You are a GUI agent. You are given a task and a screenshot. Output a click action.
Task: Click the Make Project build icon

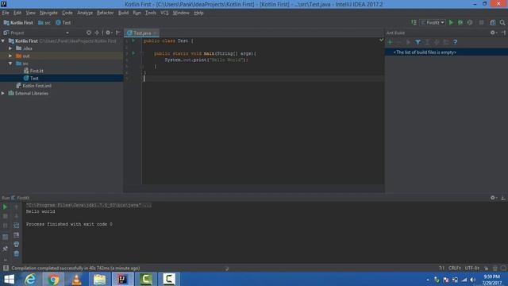click(x=414, y=22)
